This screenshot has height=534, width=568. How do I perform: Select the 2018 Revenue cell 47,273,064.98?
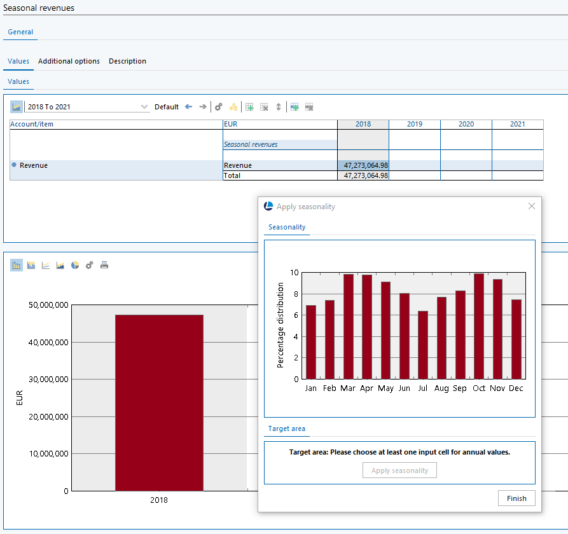[x=363, y=165]
